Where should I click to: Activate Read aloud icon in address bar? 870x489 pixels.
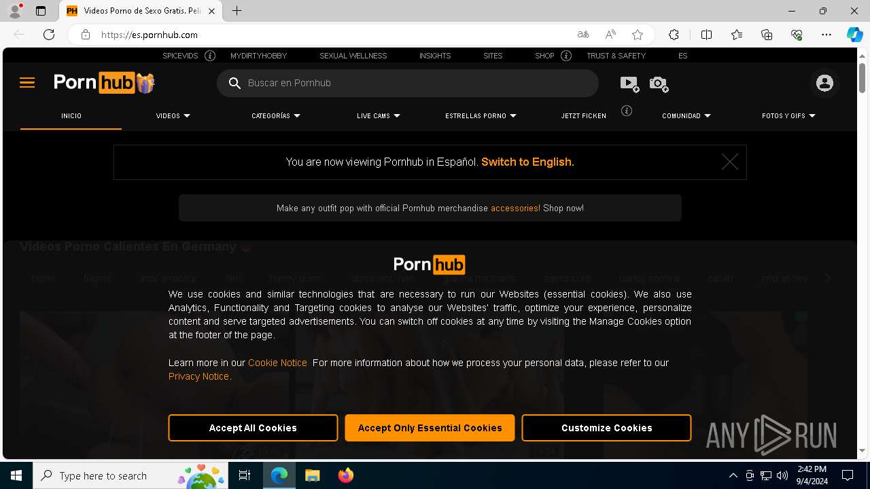610,35
